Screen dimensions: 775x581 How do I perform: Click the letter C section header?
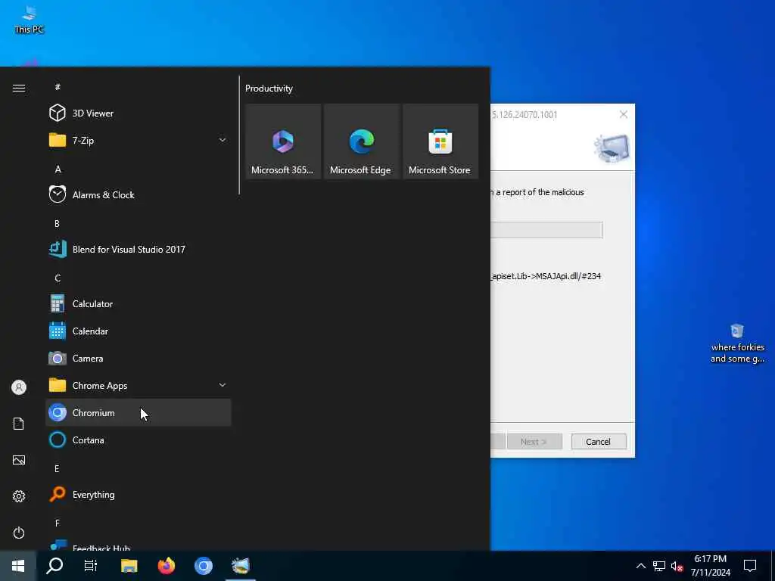click(x=58, y=278)
